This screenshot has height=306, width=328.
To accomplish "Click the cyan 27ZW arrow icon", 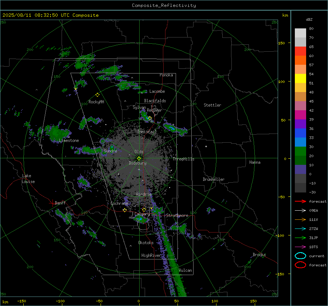I will tap(300, 229).
